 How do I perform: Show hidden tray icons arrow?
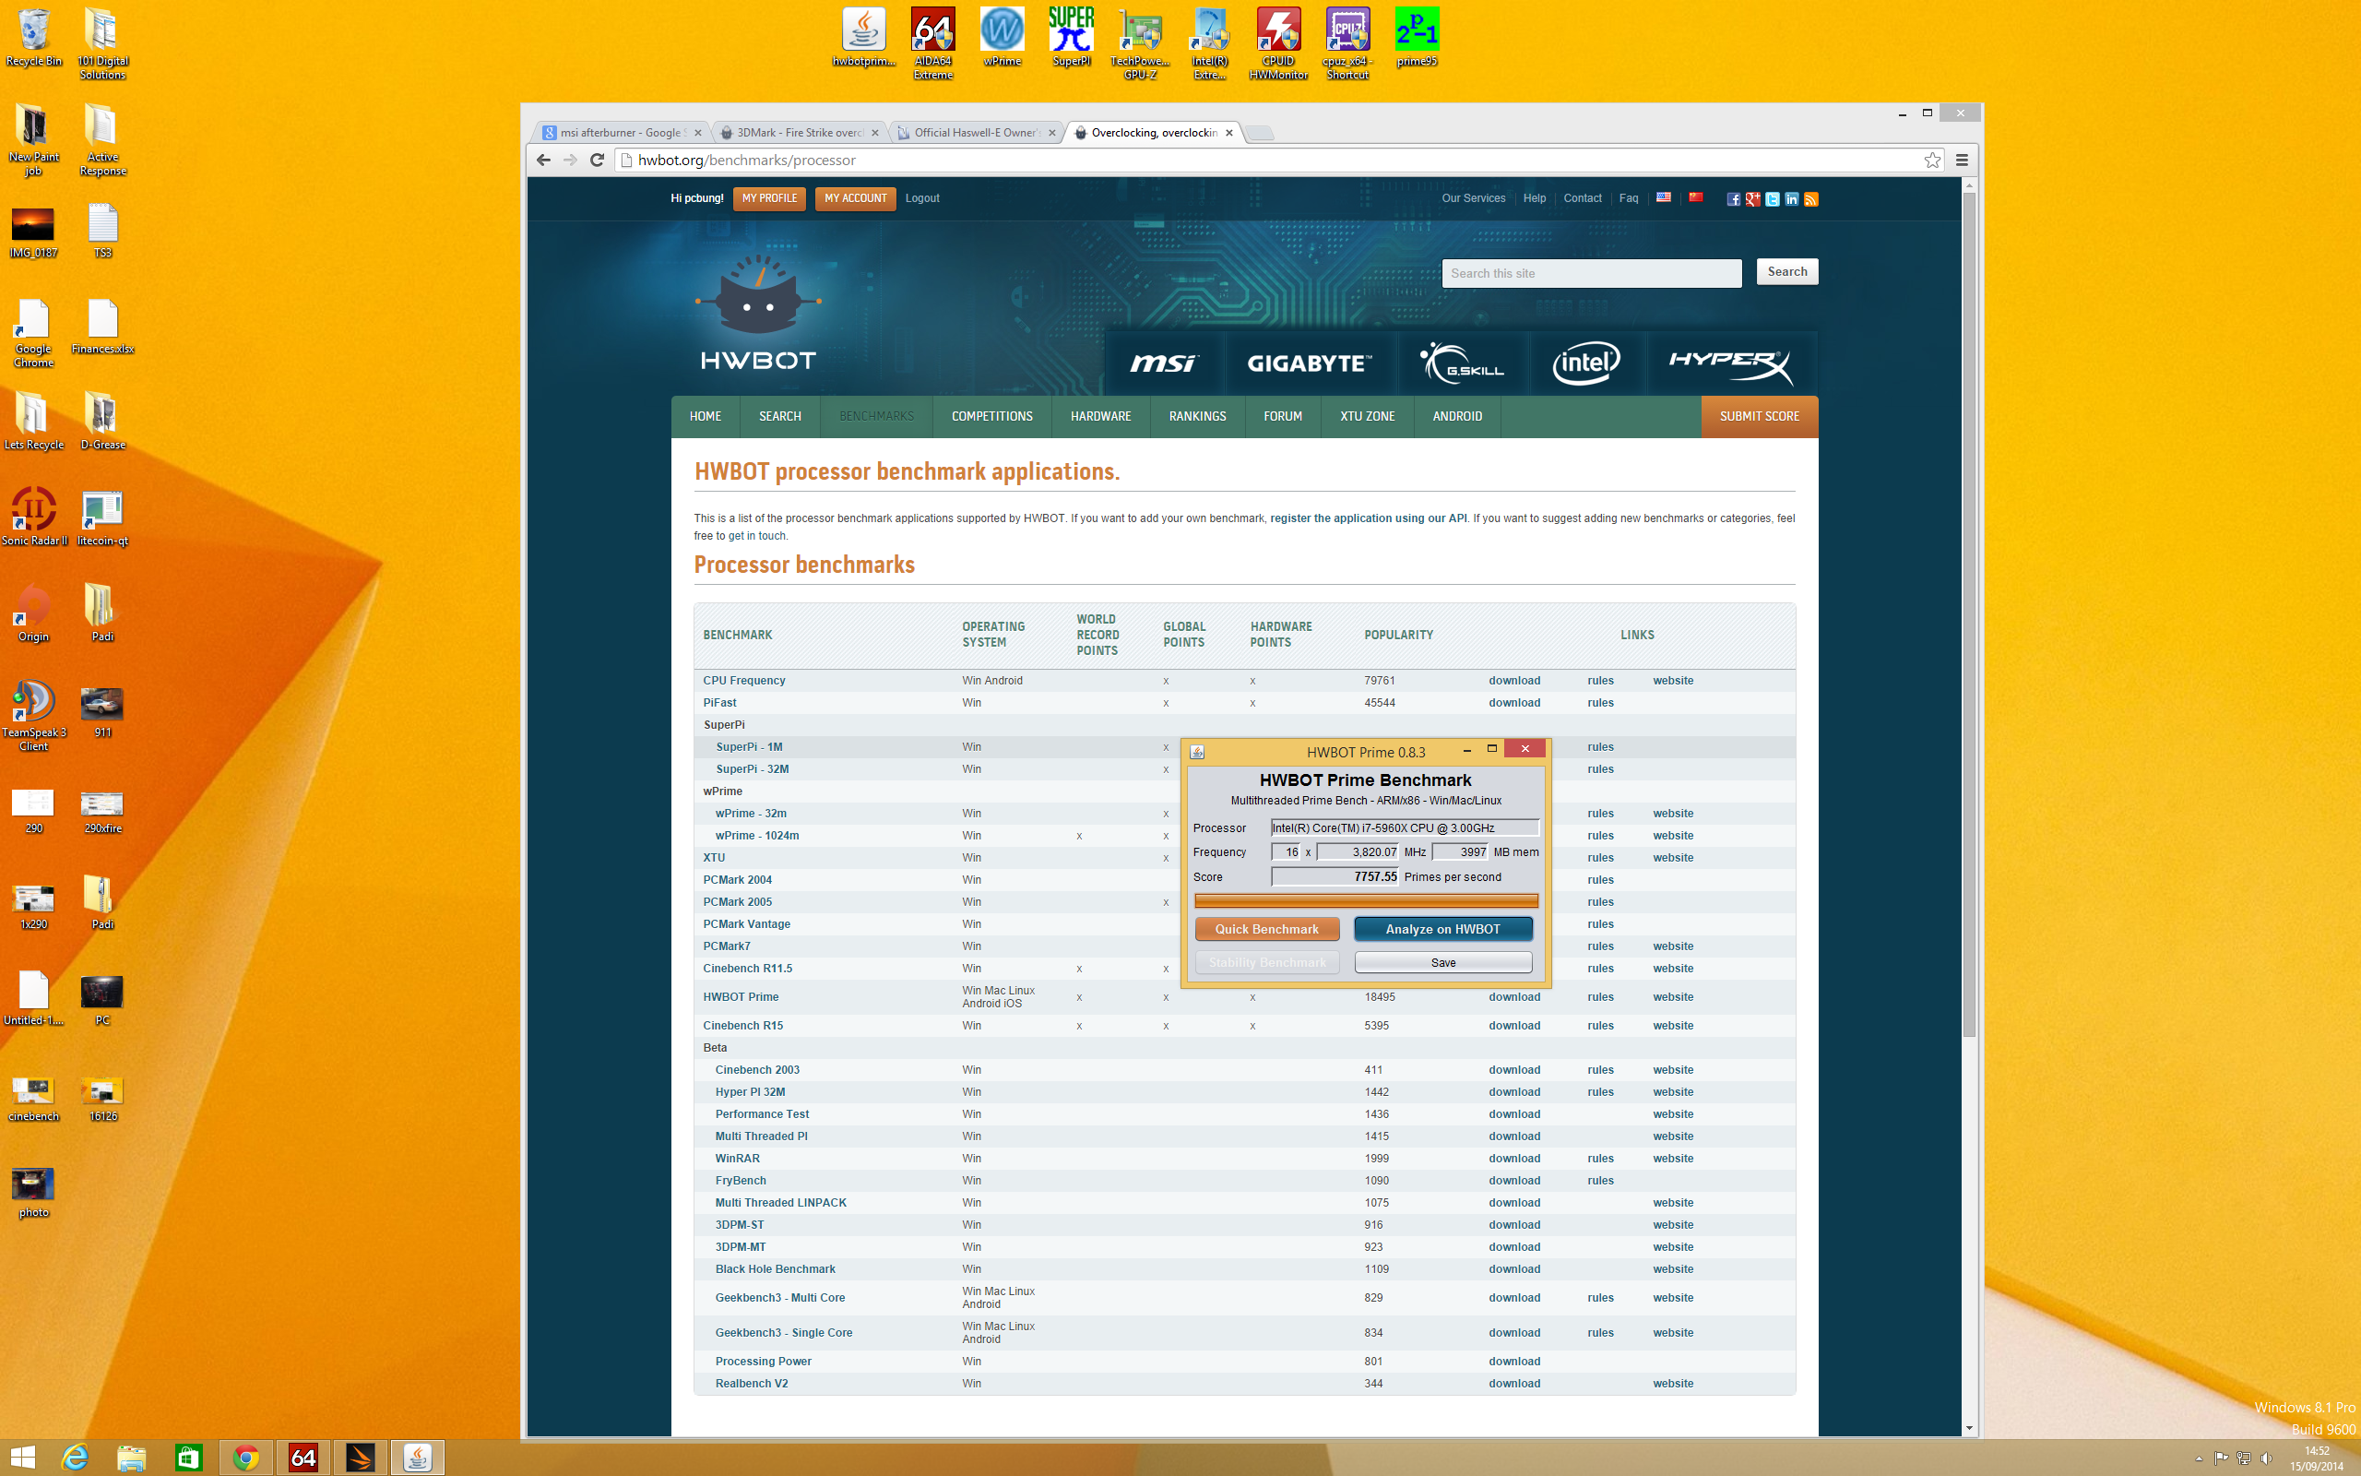(x=2198, y=1458)
